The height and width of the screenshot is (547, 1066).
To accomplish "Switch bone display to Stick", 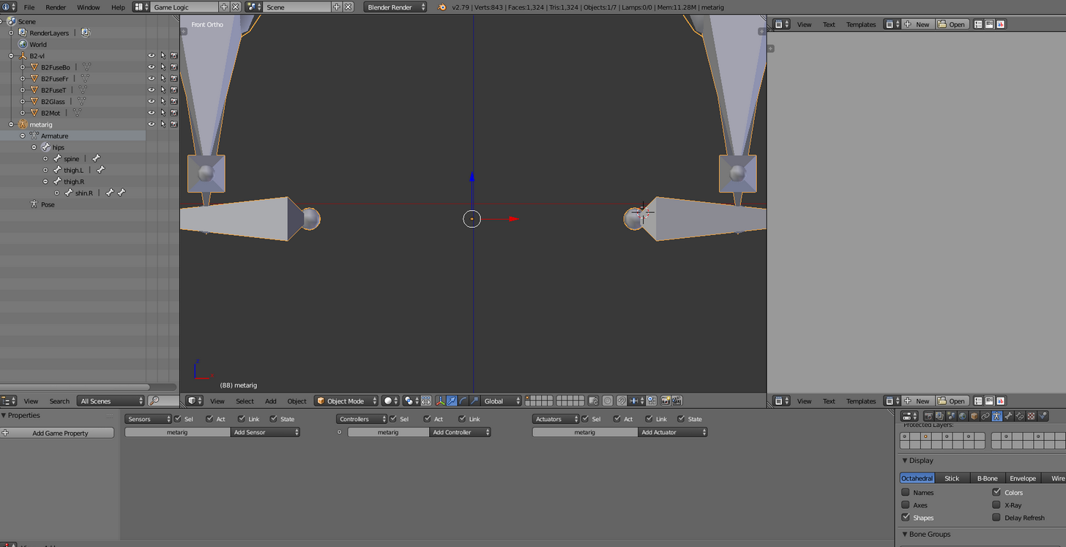I will (x=952, y=478).
